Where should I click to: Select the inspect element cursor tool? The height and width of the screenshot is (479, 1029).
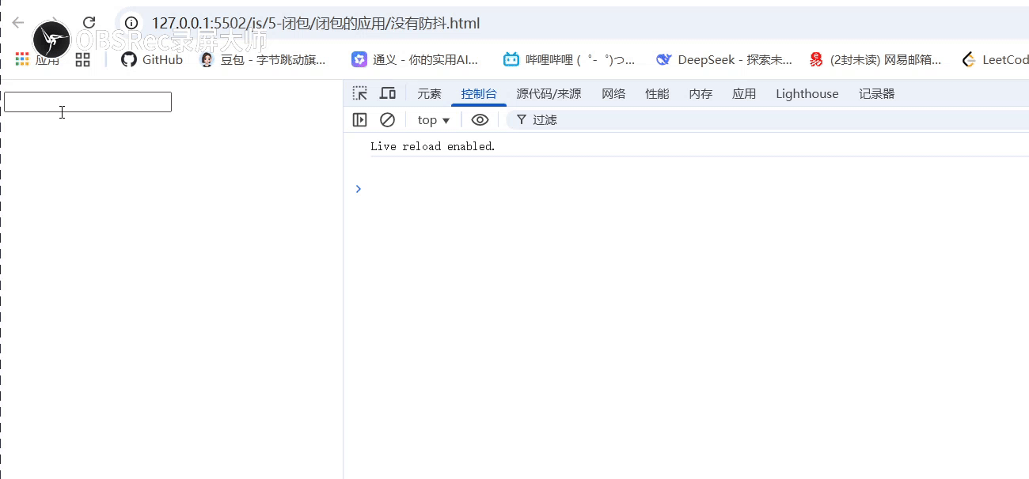pos(359,93)
